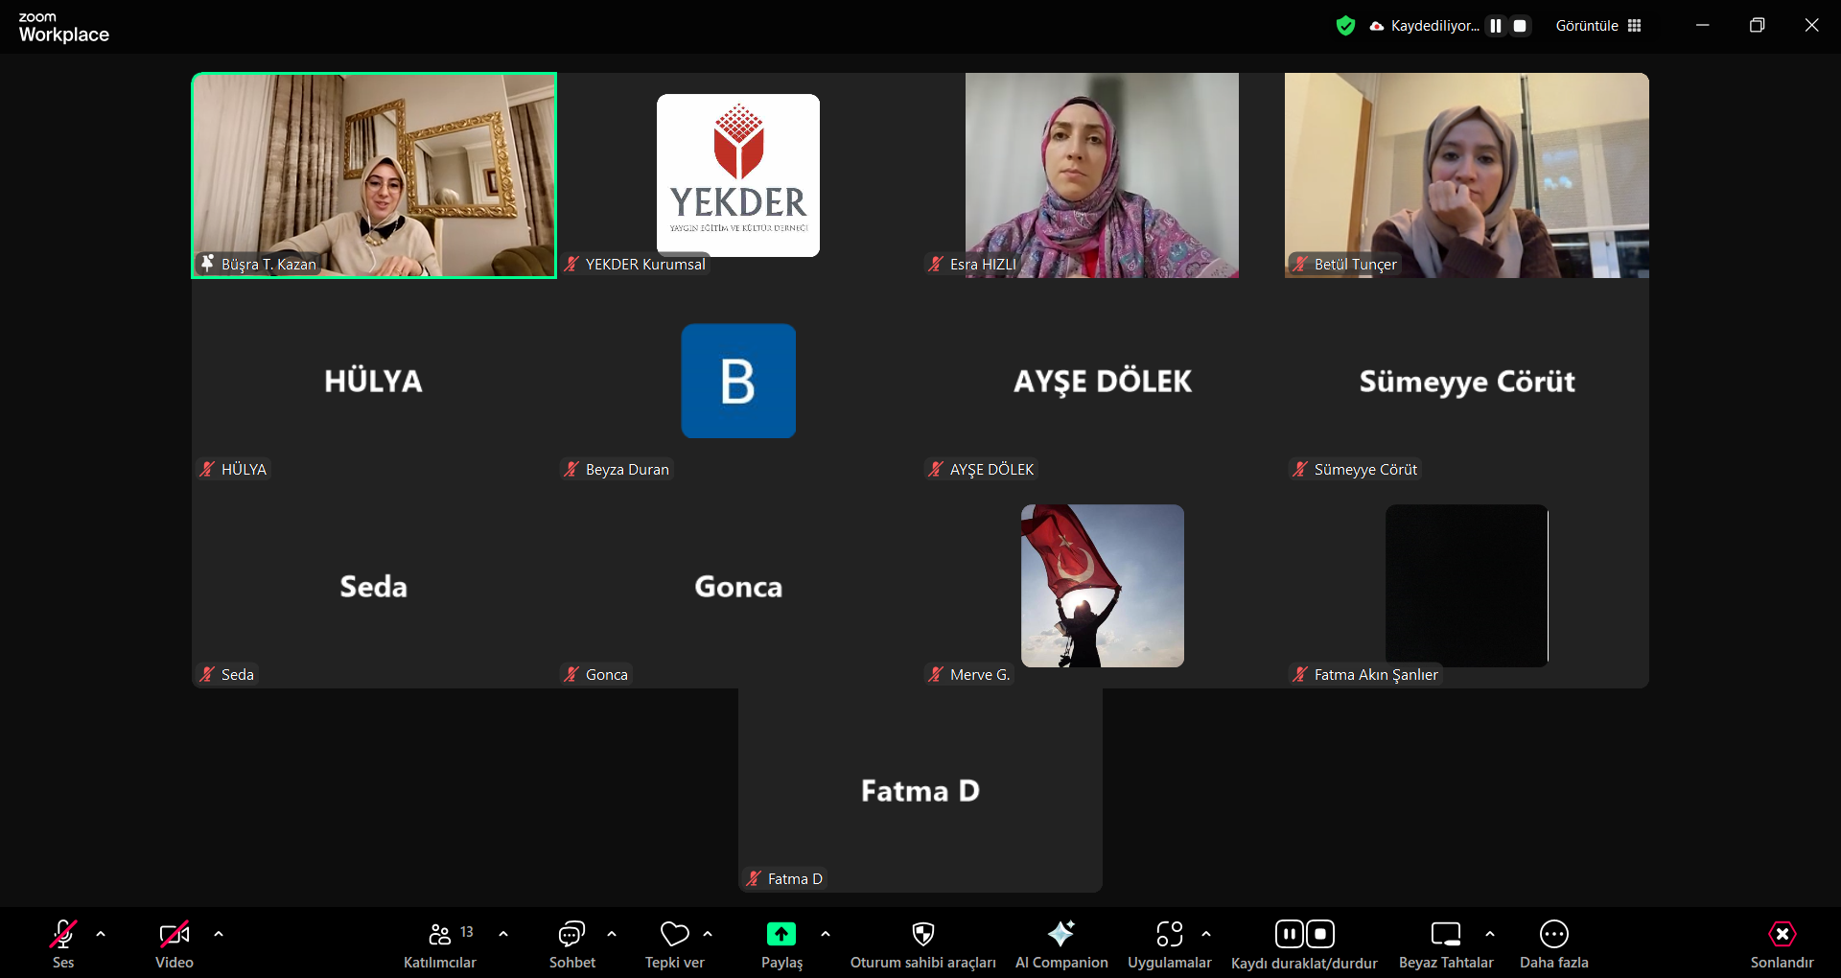Select the Seda participant tile
Screen dimensions: 1841x978
coord(374,586)
